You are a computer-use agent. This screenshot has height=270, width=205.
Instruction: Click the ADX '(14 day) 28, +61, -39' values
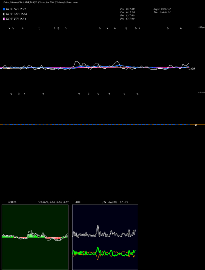115,202
